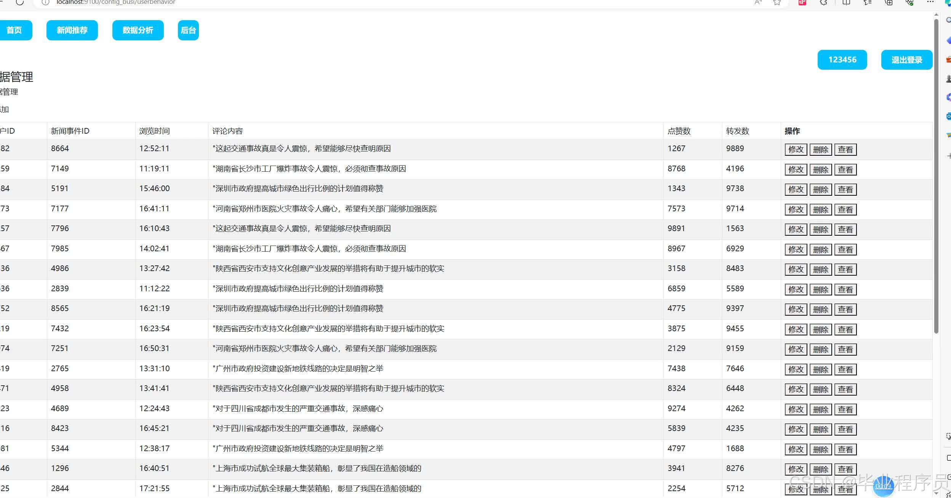
Task: Open browser essentials heartbeat icon
Action: (x=909, y=2)
